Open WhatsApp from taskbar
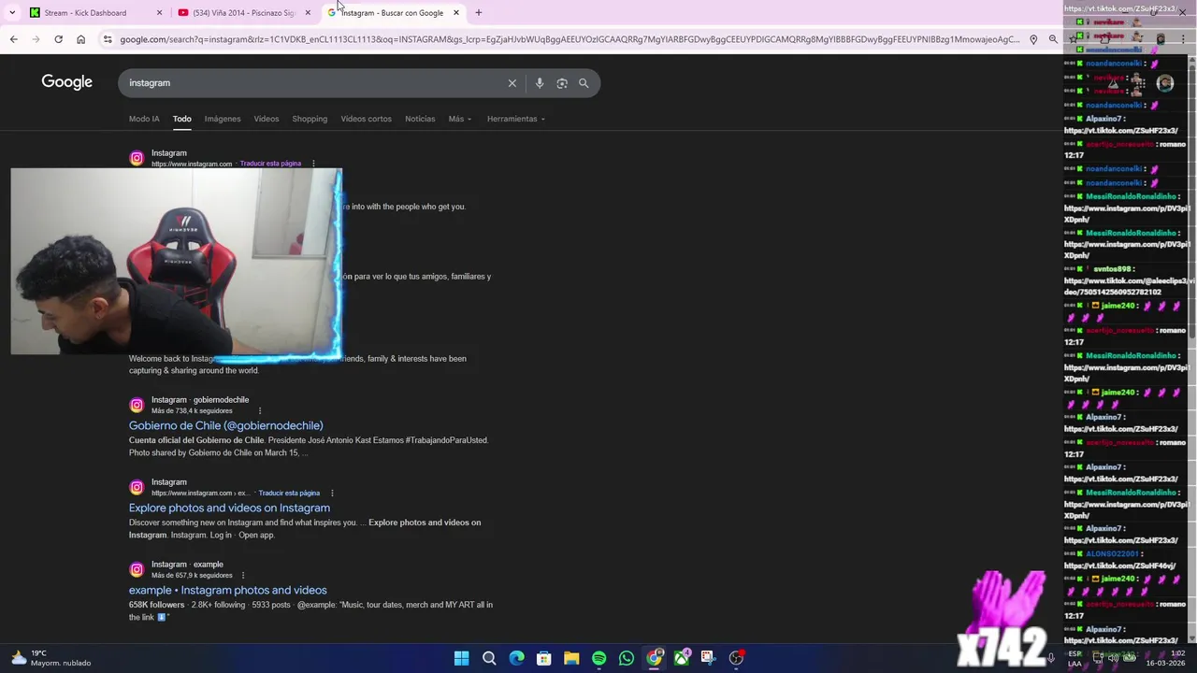1197x673 pixels. pyautogui.click(x=627, y=658)
